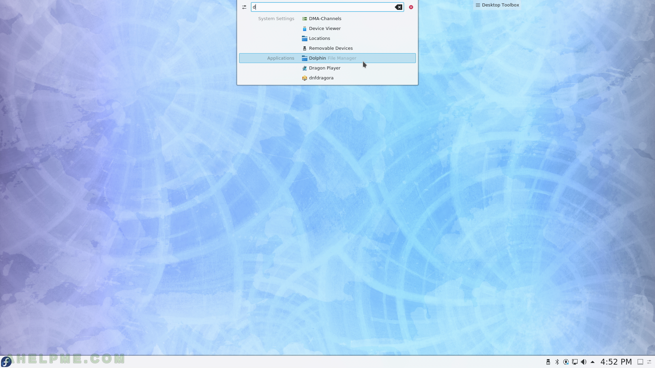Screen dimensions: 655x368
Task: Clear the search text with backspace icon
Action: pyautogui.click(x=398, y=7)
